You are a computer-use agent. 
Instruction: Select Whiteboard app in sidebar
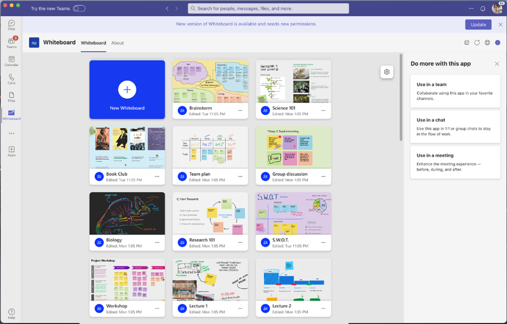(11, 115)
